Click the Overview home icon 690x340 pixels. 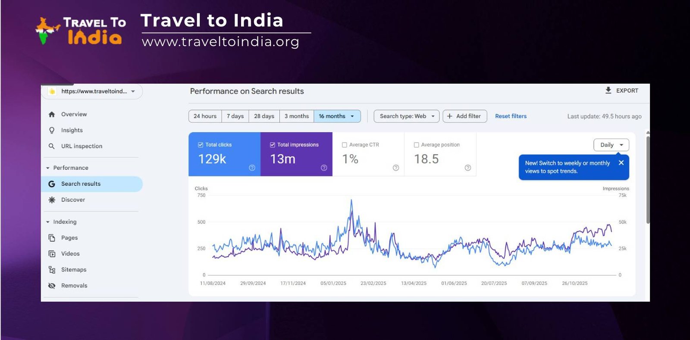(x=52, y=114)
